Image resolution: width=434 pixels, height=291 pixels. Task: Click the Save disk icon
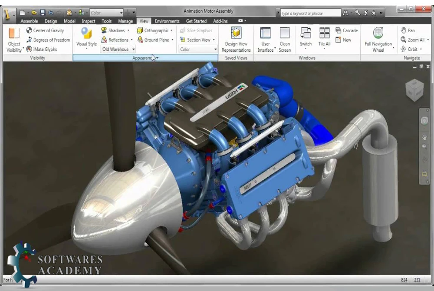coord(43,13)
